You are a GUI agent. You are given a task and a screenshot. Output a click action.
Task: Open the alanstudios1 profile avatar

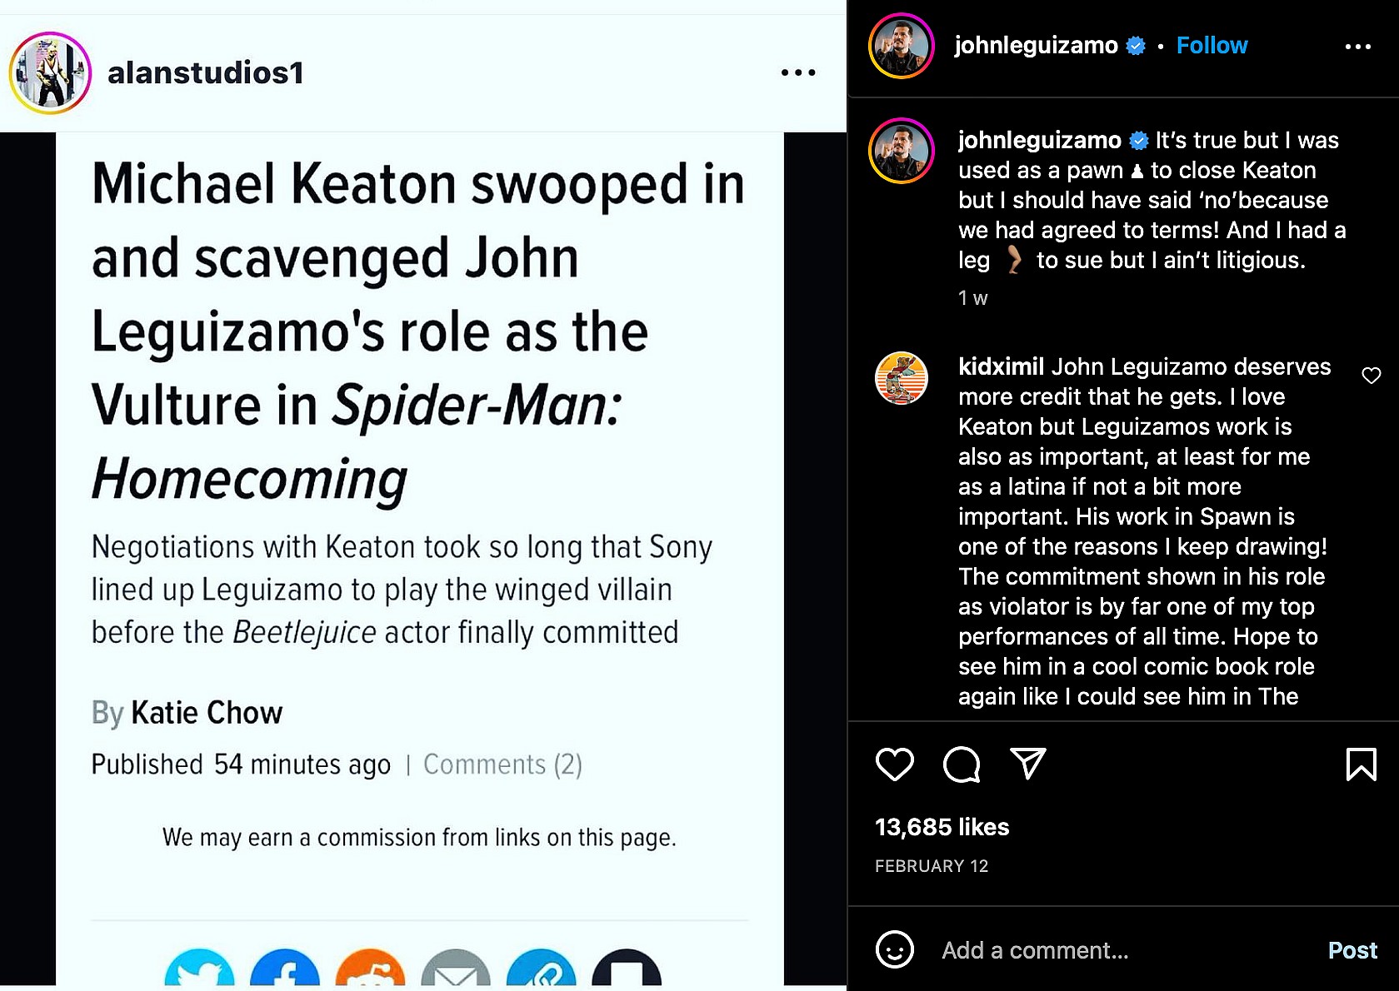click(50, 73)
